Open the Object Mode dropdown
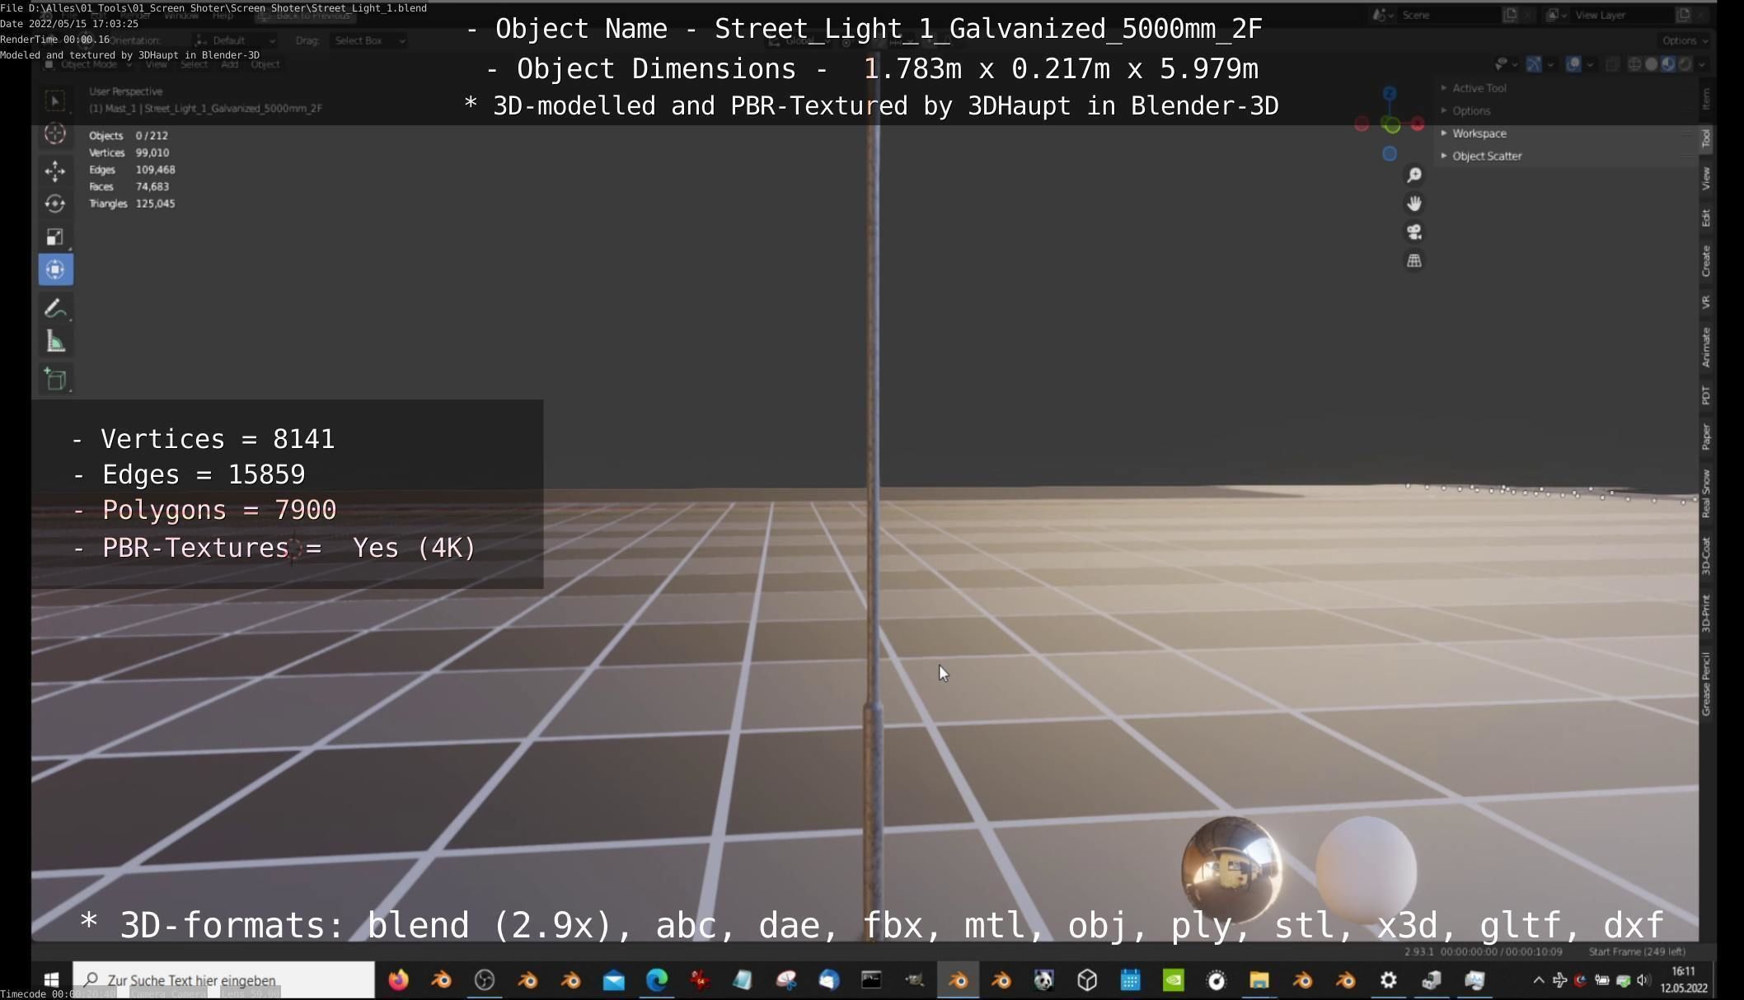 [88, 64]
